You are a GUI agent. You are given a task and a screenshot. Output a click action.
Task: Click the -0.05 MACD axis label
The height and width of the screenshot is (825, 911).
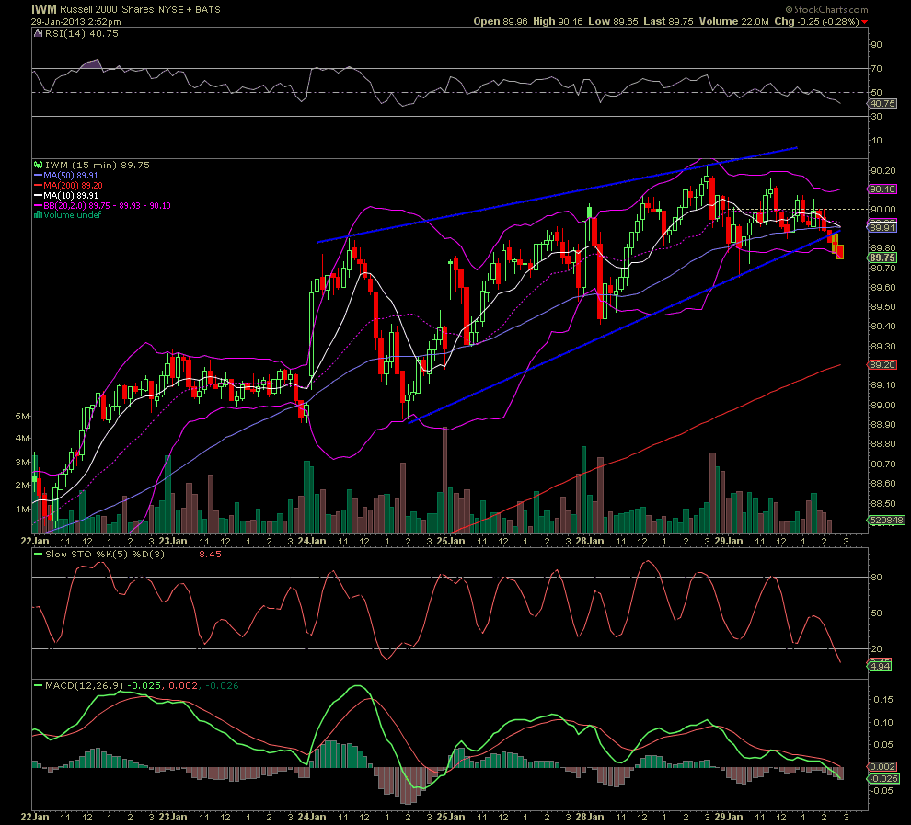coord(882,790)
